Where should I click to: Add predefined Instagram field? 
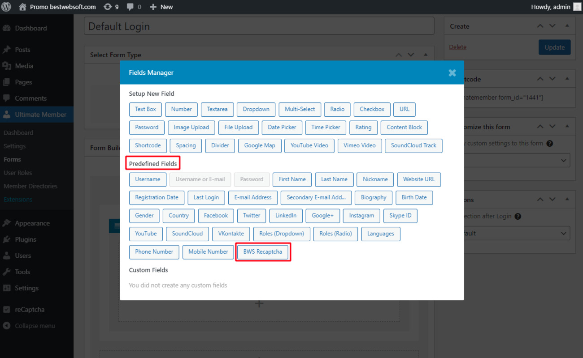tap(361, 216)
